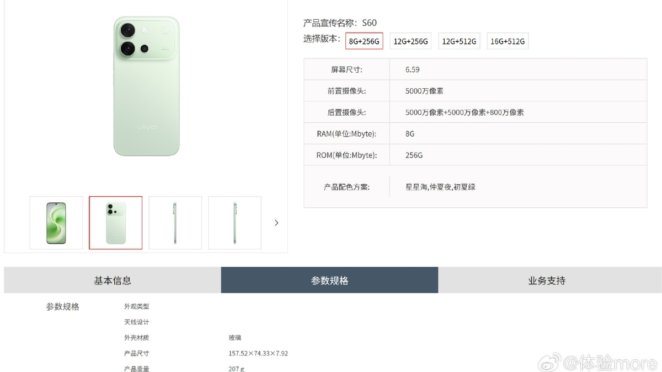Select the 12G+256G version option

point(411,41)
